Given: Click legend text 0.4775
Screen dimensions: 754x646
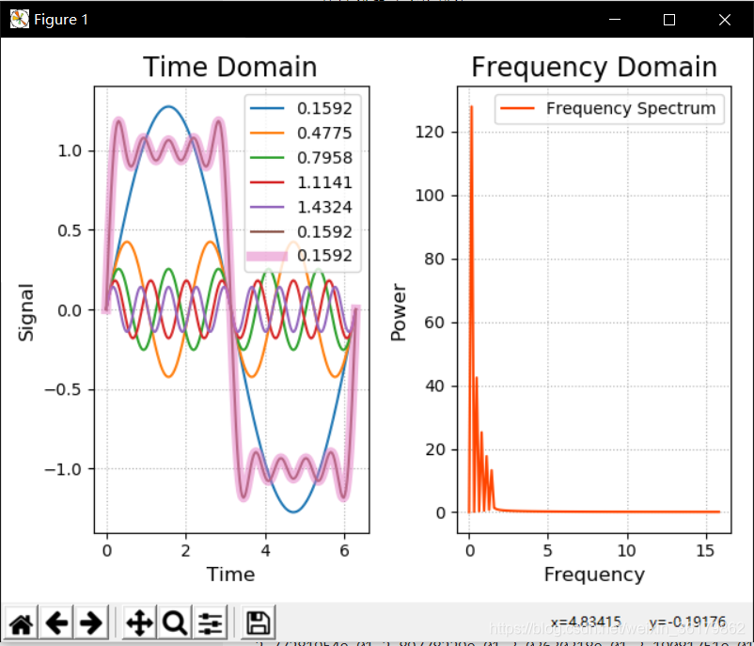Looking at the screenshot, I should tap(324, 133).
